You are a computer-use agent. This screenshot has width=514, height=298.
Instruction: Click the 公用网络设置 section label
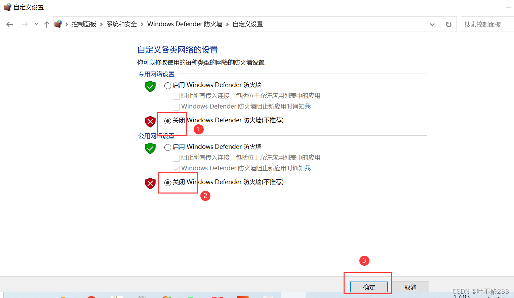156,136
